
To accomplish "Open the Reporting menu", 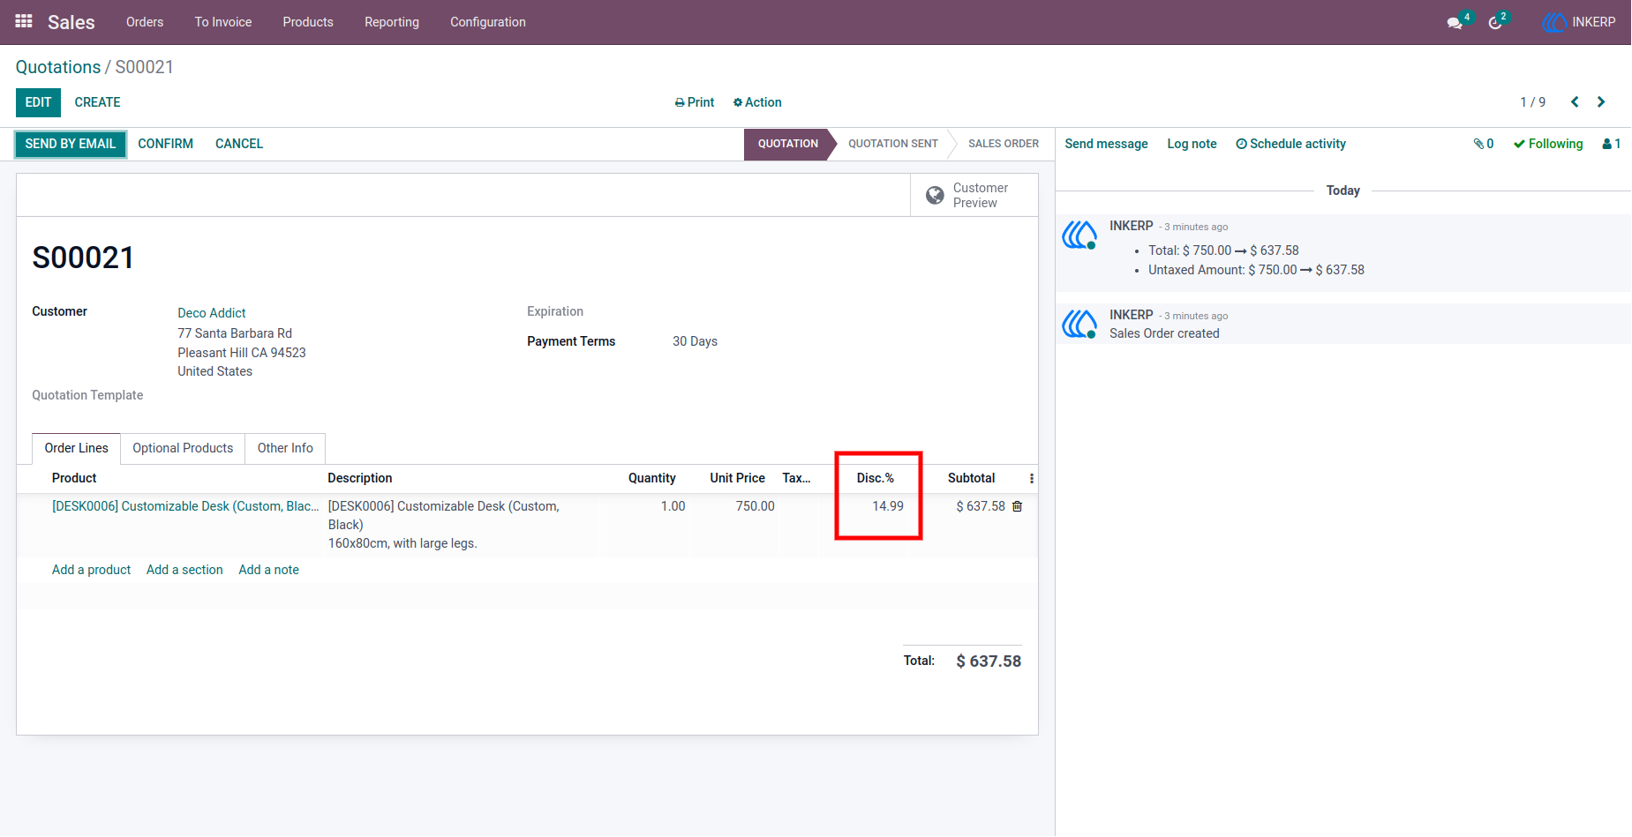I will 392,22.
